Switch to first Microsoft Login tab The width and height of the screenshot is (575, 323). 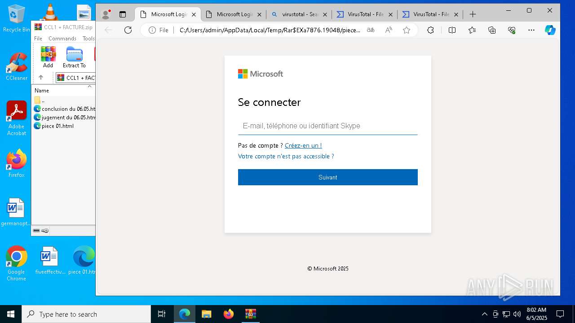[x=168, y=14]
